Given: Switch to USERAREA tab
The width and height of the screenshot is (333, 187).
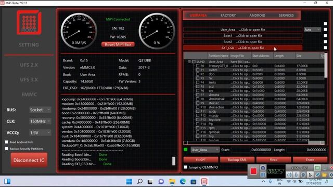Looking at the screenshot, I should pyautogui.click(x=198, y=15).
